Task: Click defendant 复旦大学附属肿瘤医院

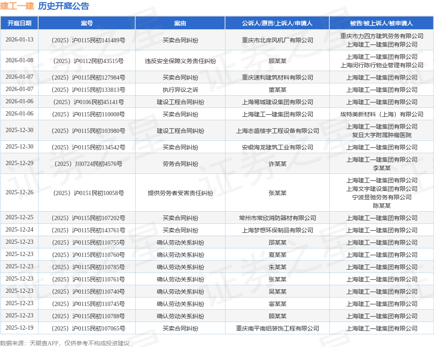Action: (x=382, y=135)
